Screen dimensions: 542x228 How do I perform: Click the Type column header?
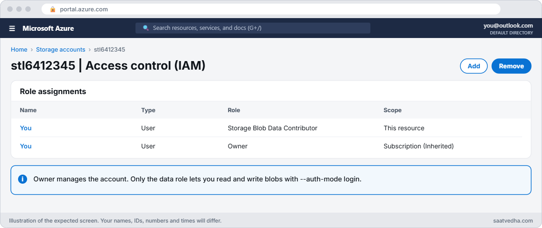pyautogui.click(x=148, y=110)
